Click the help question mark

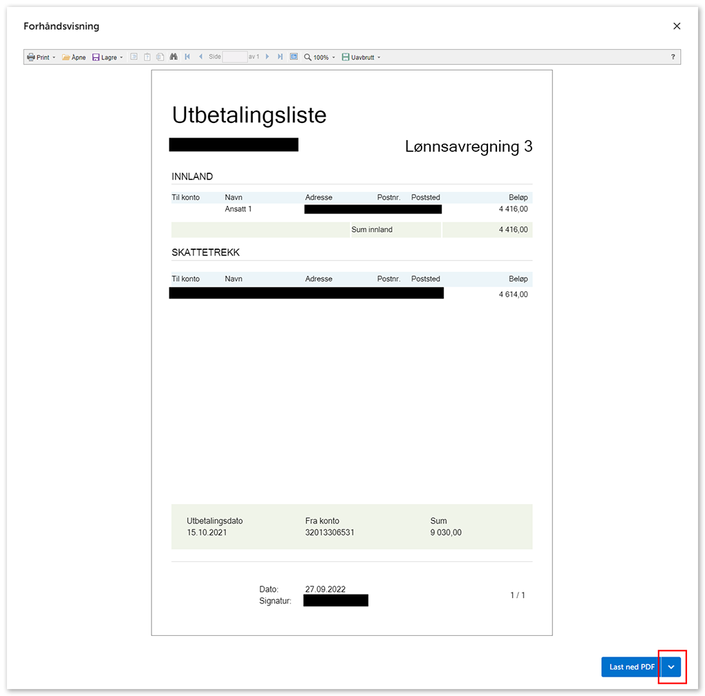point(673,57)
